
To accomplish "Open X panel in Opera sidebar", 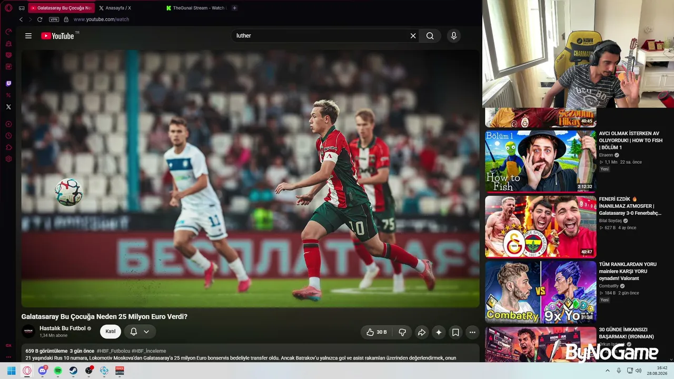I will pyautogui.click(x=8, y=107).
